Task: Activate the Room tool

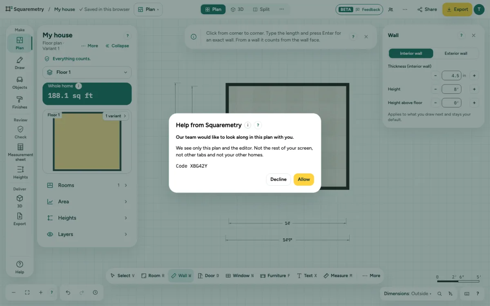Action: 153,276
